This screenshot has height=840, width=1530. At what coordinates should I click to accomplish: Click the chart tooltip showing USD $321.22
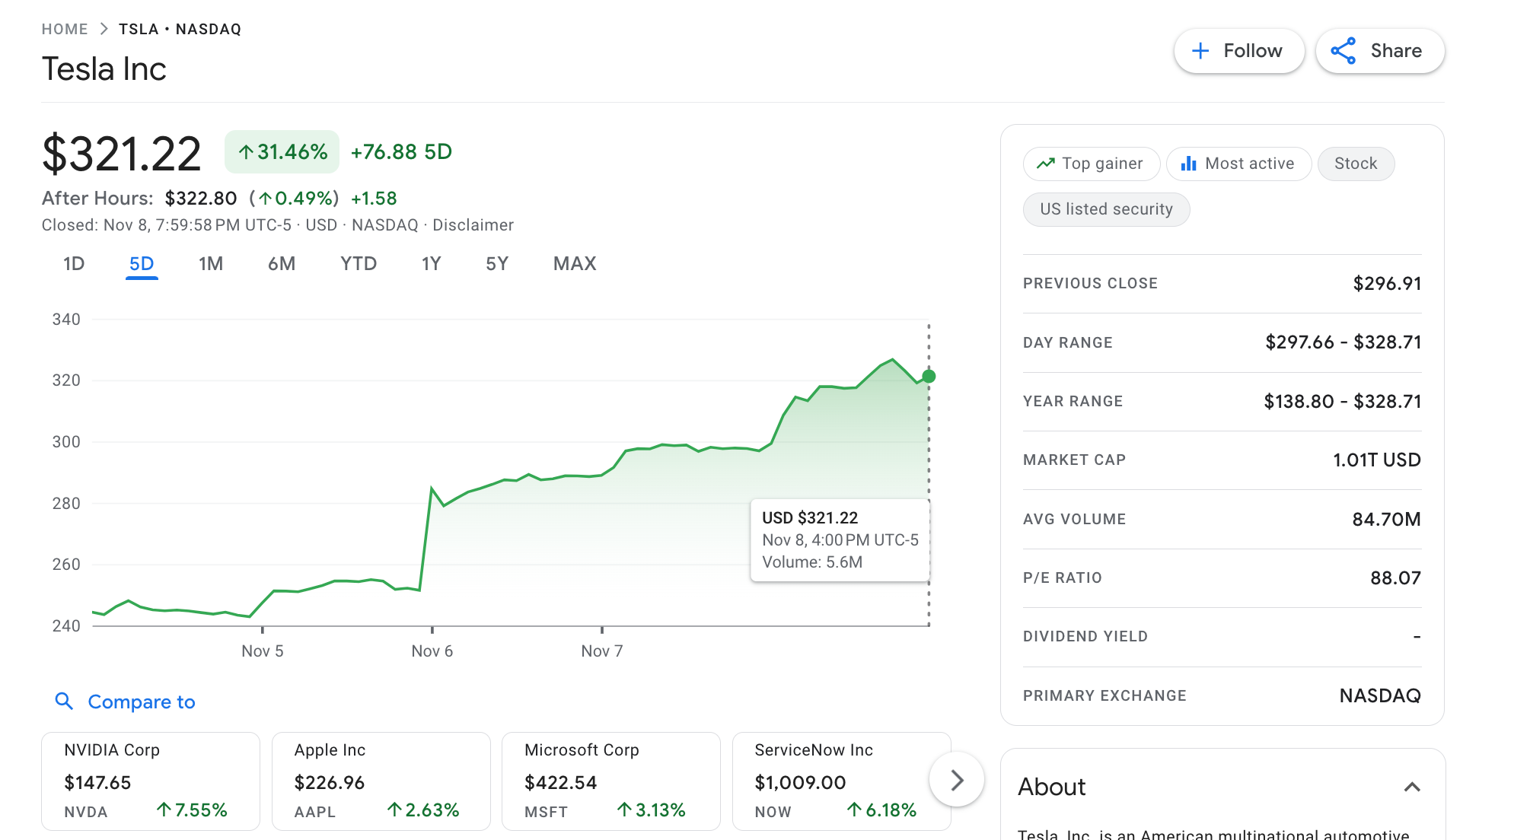tap(840, 540)
